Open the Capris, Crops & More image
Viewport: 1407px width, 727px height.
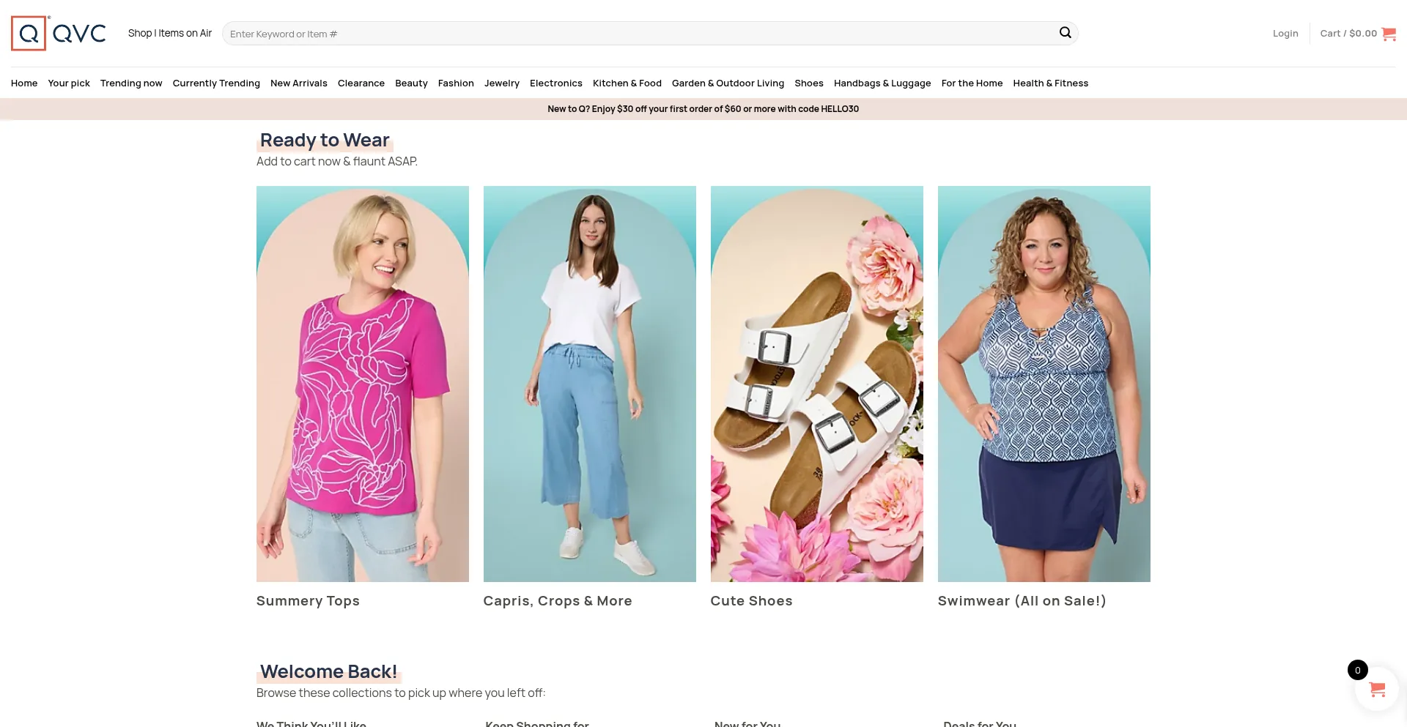590,384
